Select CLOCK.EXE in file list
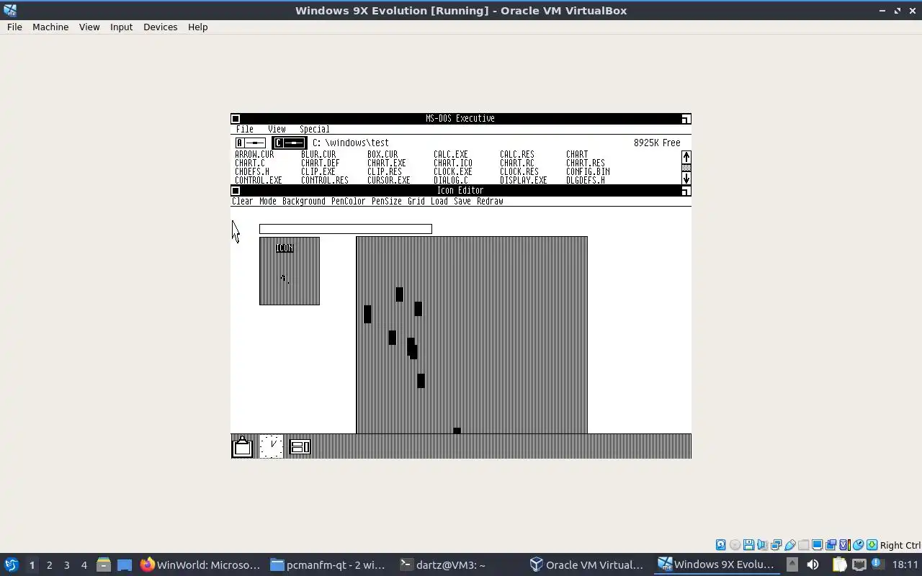The height and width of the screenshot is (576, 922). pos(453,171)
